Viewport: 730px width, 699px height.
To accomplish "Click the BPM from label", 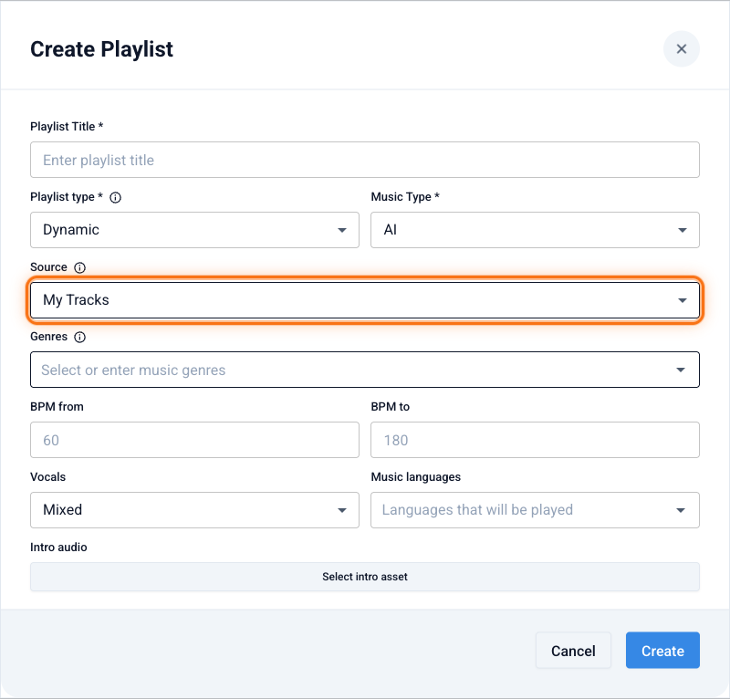I will (x=57, y=407).
